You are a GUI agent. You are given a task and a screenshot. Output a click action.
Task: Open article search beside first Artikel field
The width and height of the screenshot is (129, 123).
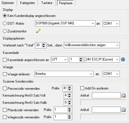[124, 95]
